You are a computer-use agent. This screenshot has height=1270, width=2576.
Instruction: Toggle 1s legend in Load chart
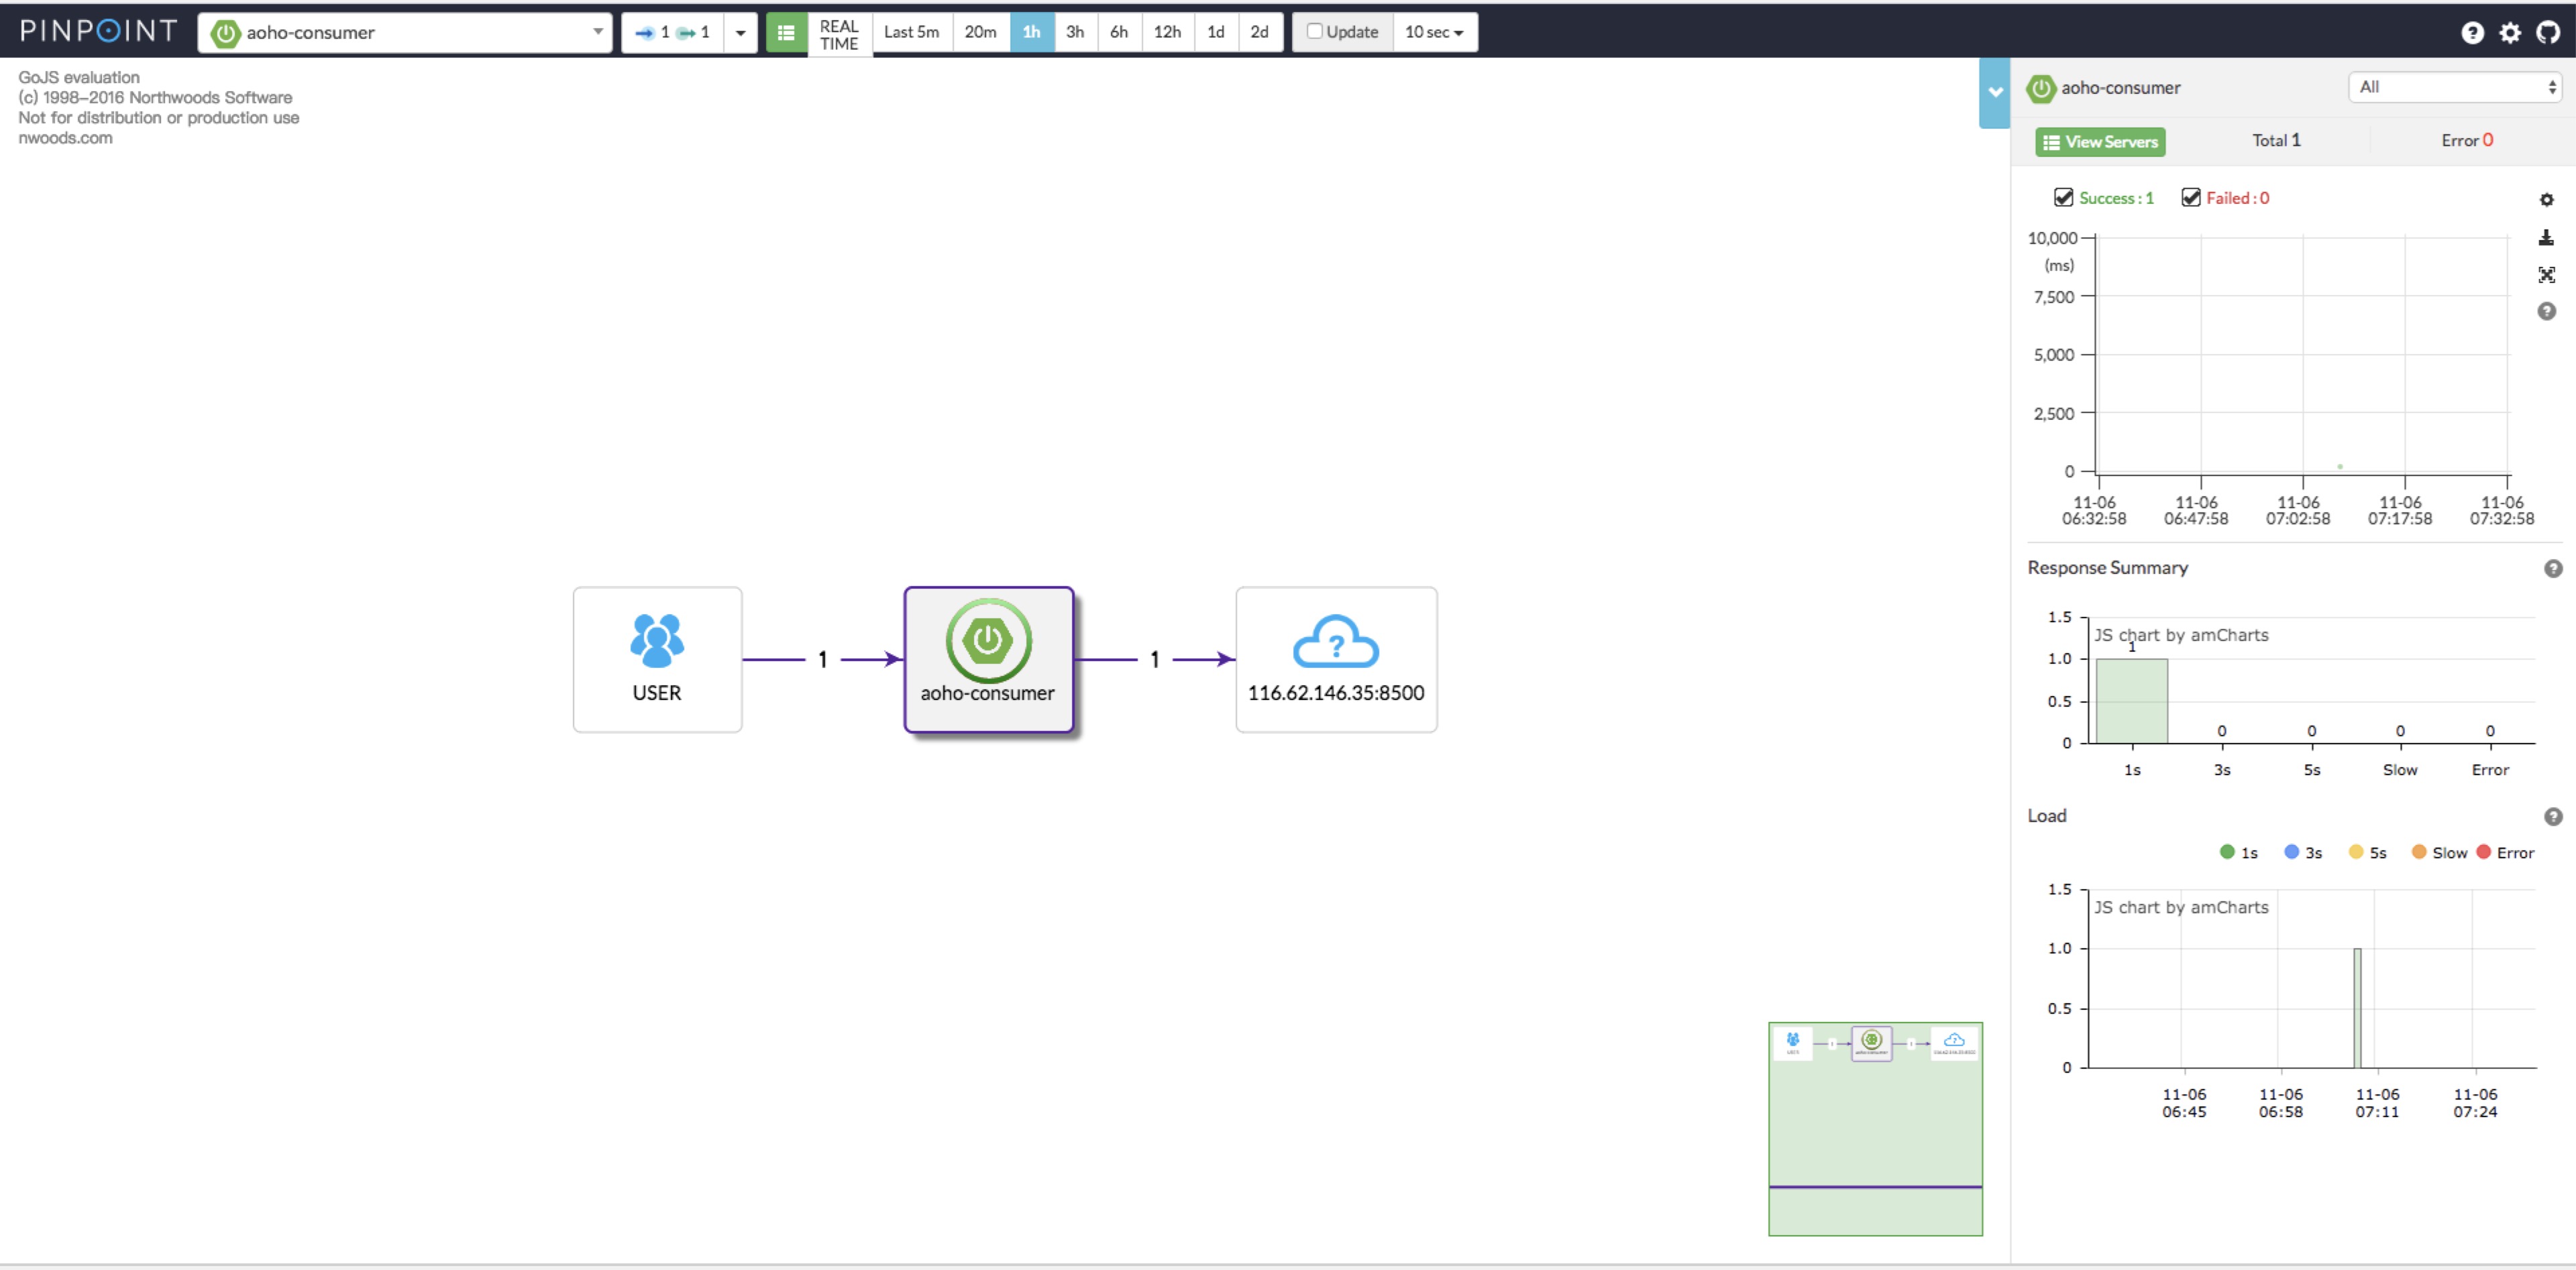[2238, 852]
